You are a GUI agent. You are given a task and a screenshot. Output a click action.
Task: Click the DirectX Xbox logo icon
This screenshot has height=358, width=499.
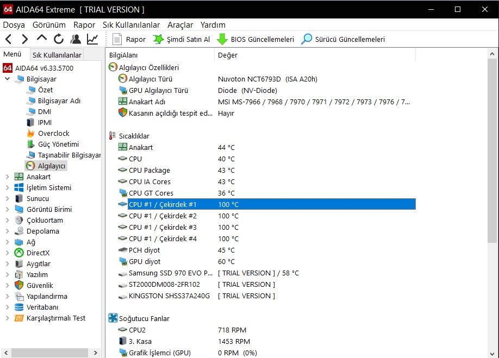pyautogui.click(x=19, y=253)
